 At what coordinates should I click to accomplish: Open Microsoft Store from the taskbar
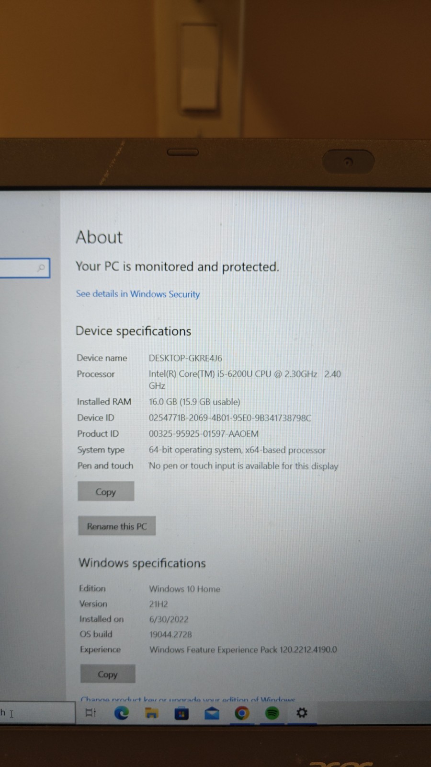coord(181,714)
